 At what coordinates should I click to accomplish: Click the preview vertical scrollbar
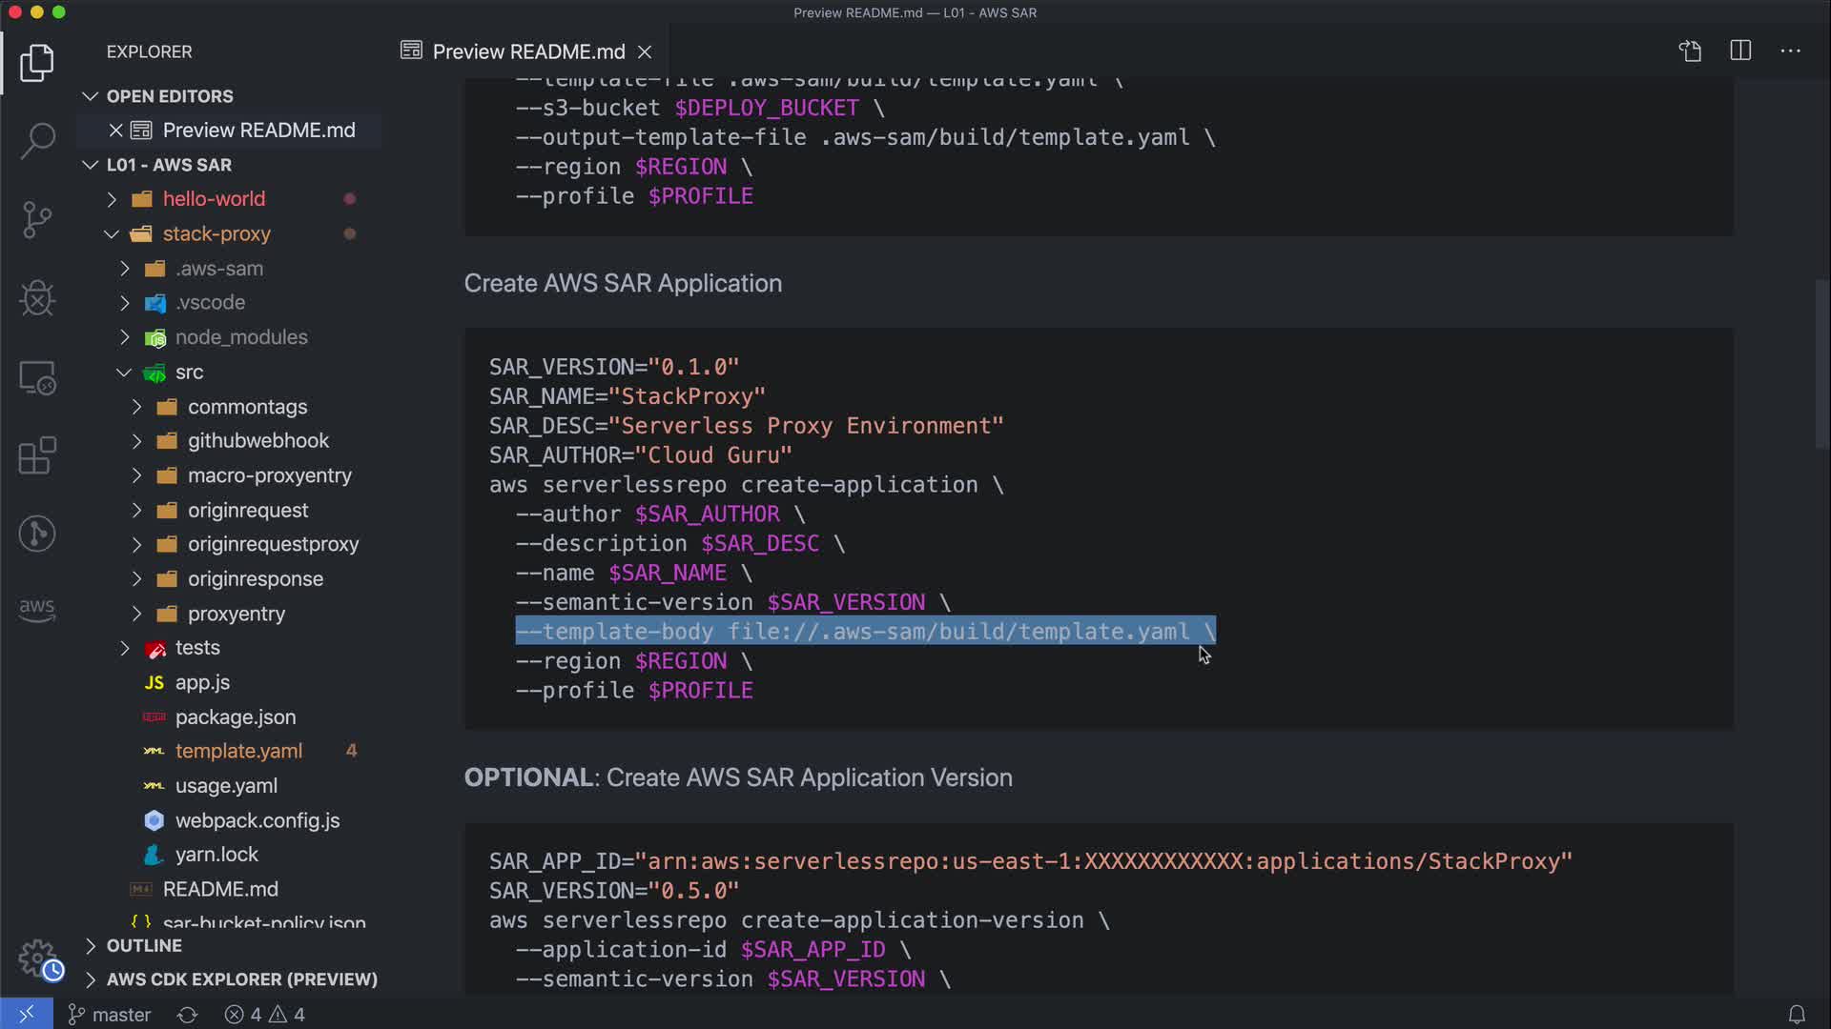[1821, 362]
